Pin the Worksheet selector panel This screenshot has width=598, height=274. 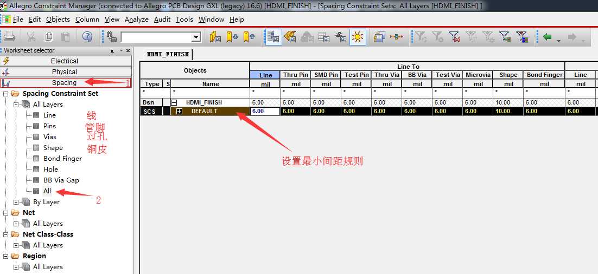click(112, 50)
